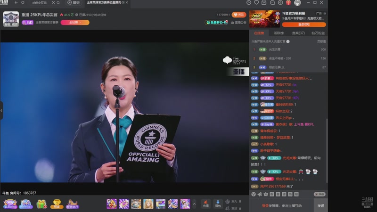The height and width of the screenshot is (212, 377).
Task: Close the live room tab
Action: [127, 2]
